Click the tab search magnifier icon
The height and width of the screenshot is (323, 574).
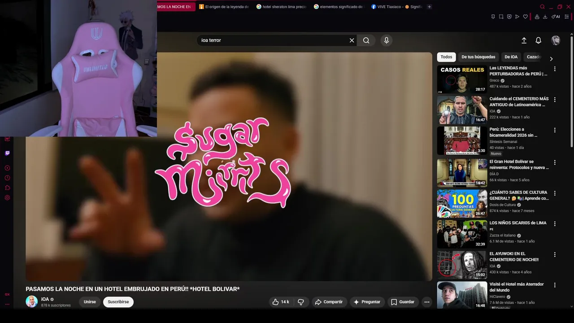[542, 7]
